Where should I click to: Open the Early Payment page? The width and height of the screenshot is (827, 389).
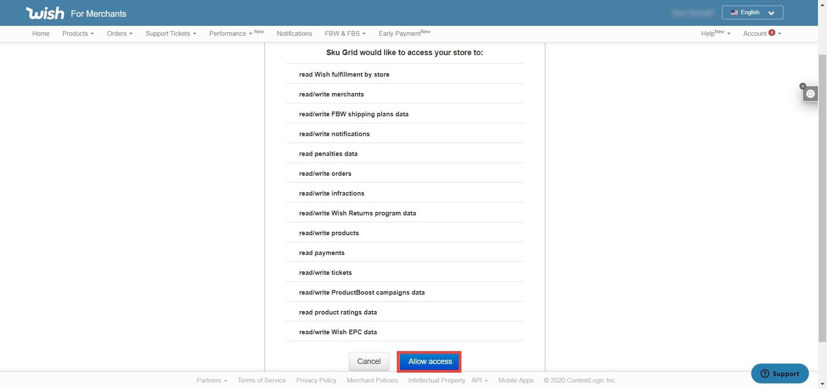(404, 33)
